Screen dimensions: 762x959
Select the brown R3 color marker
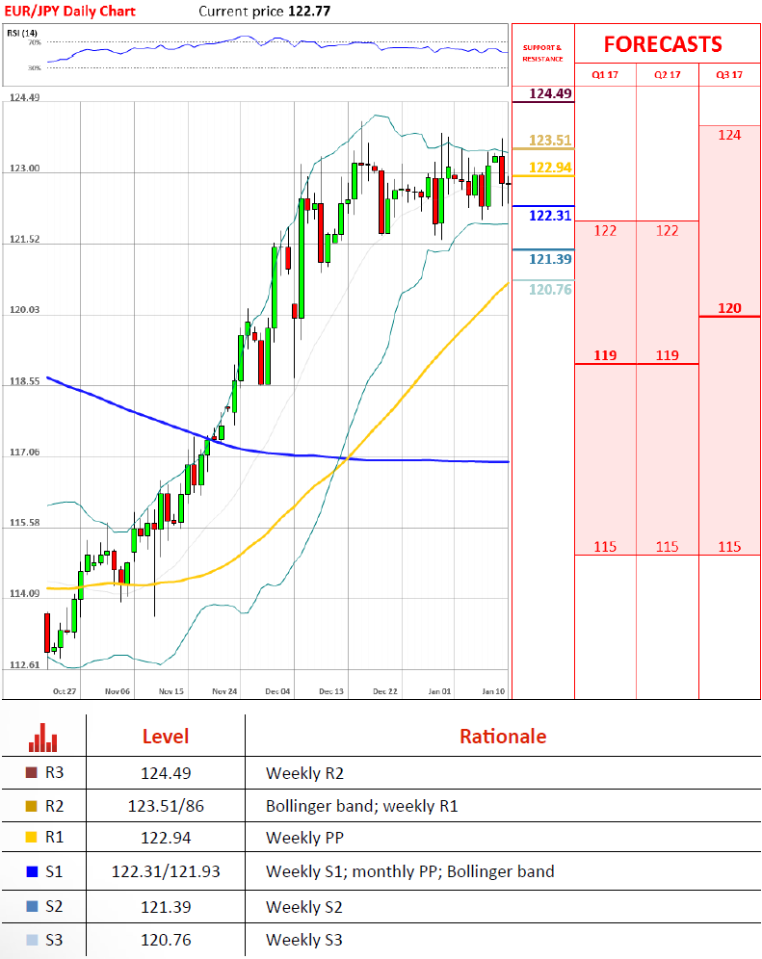click(x=32, y=772)
